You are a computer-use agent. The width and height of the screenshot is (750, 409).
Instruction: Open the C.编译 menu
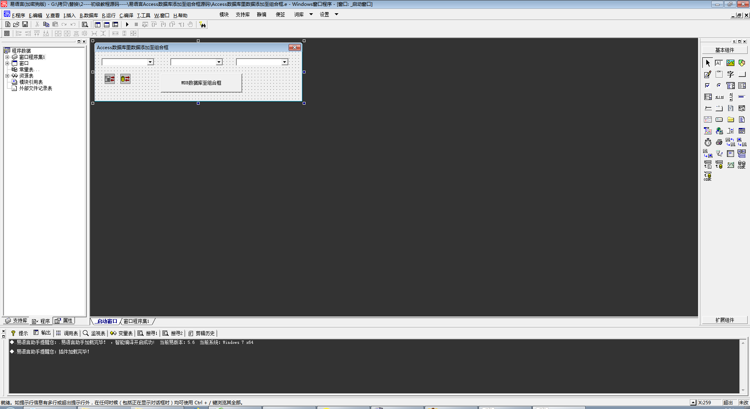tap(126, 15)
